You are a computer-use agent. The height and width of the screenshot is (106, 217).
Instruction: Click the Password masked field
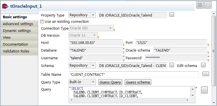pos(176,58)
